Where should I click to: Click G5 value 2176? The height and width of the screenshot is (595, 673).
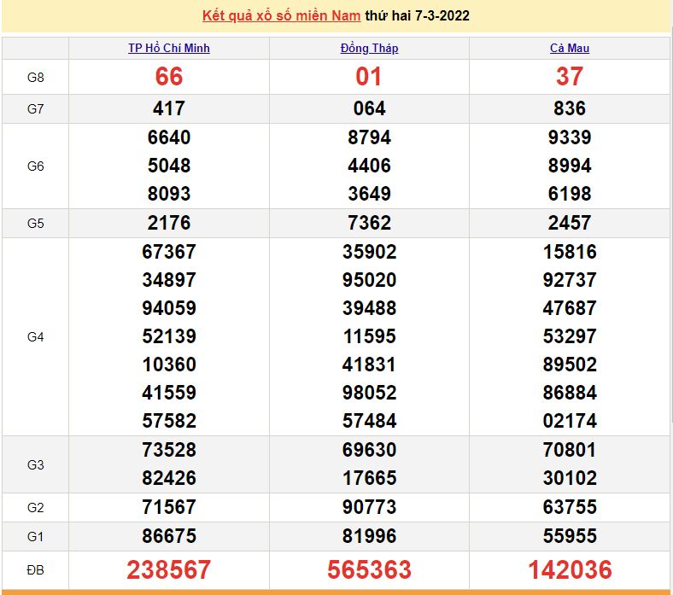pyautogui.click(x=169, y=223)
